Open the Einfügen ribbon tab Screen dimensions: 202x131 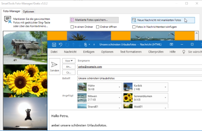89,52
